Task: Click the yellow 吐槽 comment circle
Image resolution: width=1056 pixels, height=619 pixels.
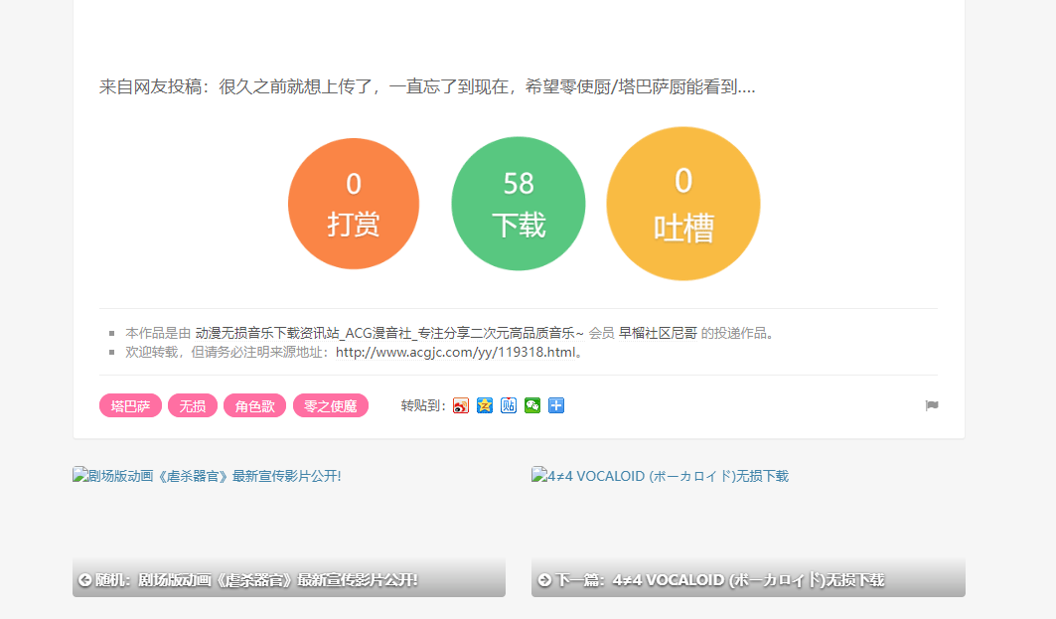Action: [x=682, y=202]
